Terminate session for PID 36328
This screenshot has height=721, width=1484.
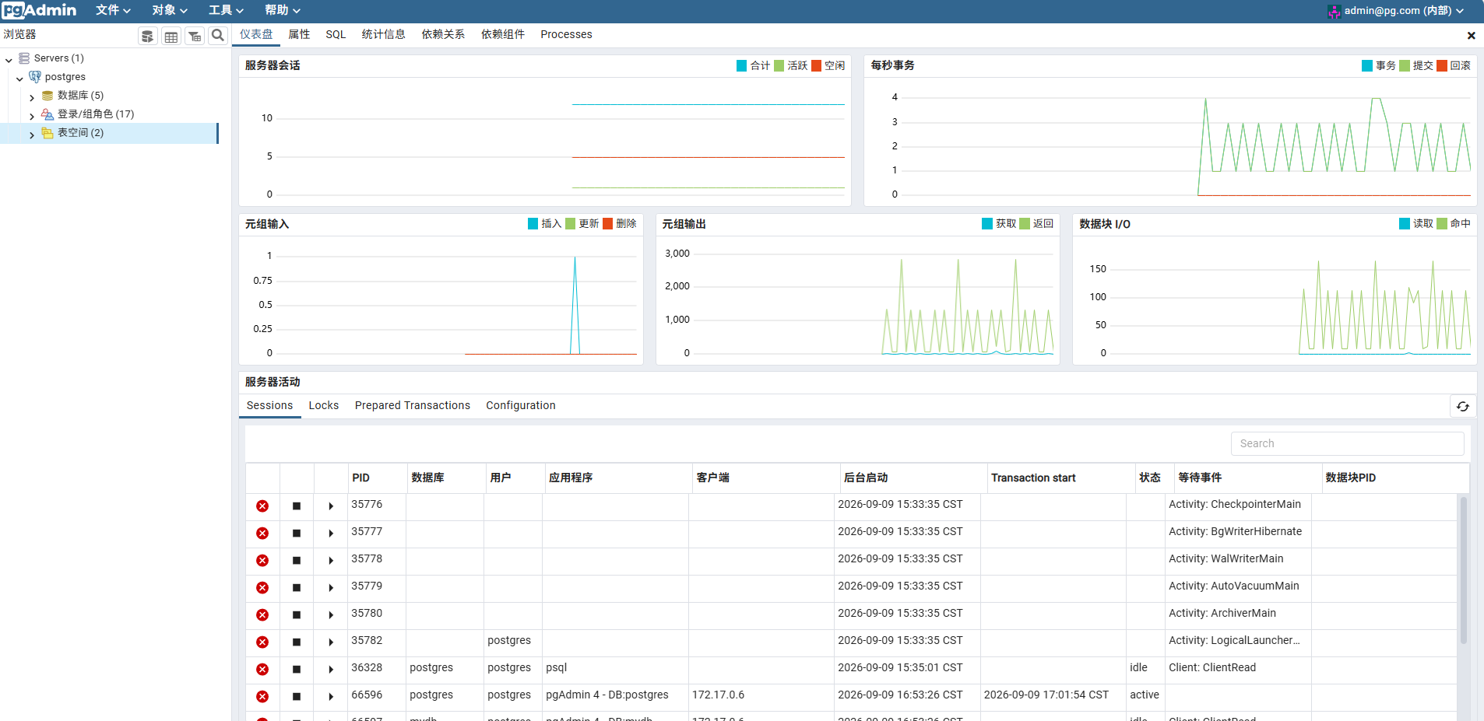point(262,670)
